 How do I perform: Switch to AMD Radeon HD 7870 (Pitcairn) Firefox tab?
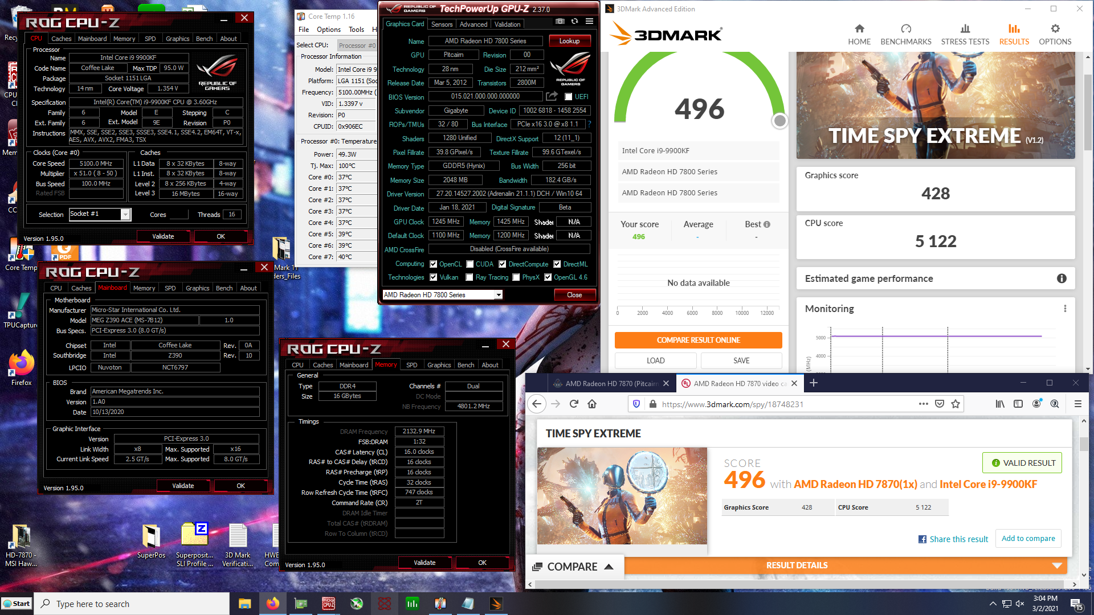pos(611,383)
